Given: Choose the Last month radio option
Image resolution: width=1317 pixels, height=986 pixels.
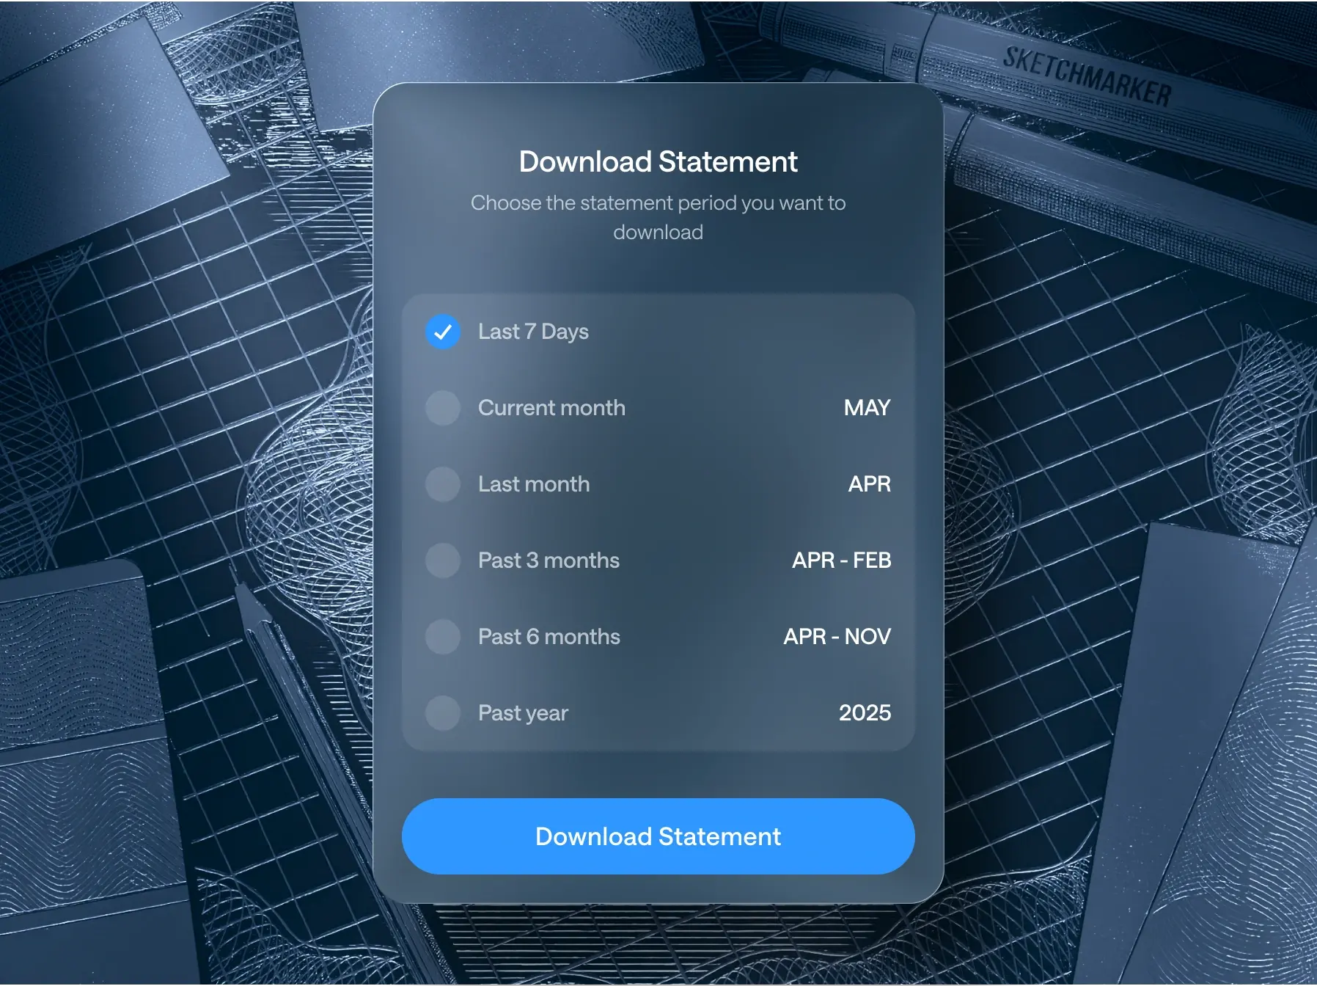Looking at the screenshot, I should tap(443, 484).
